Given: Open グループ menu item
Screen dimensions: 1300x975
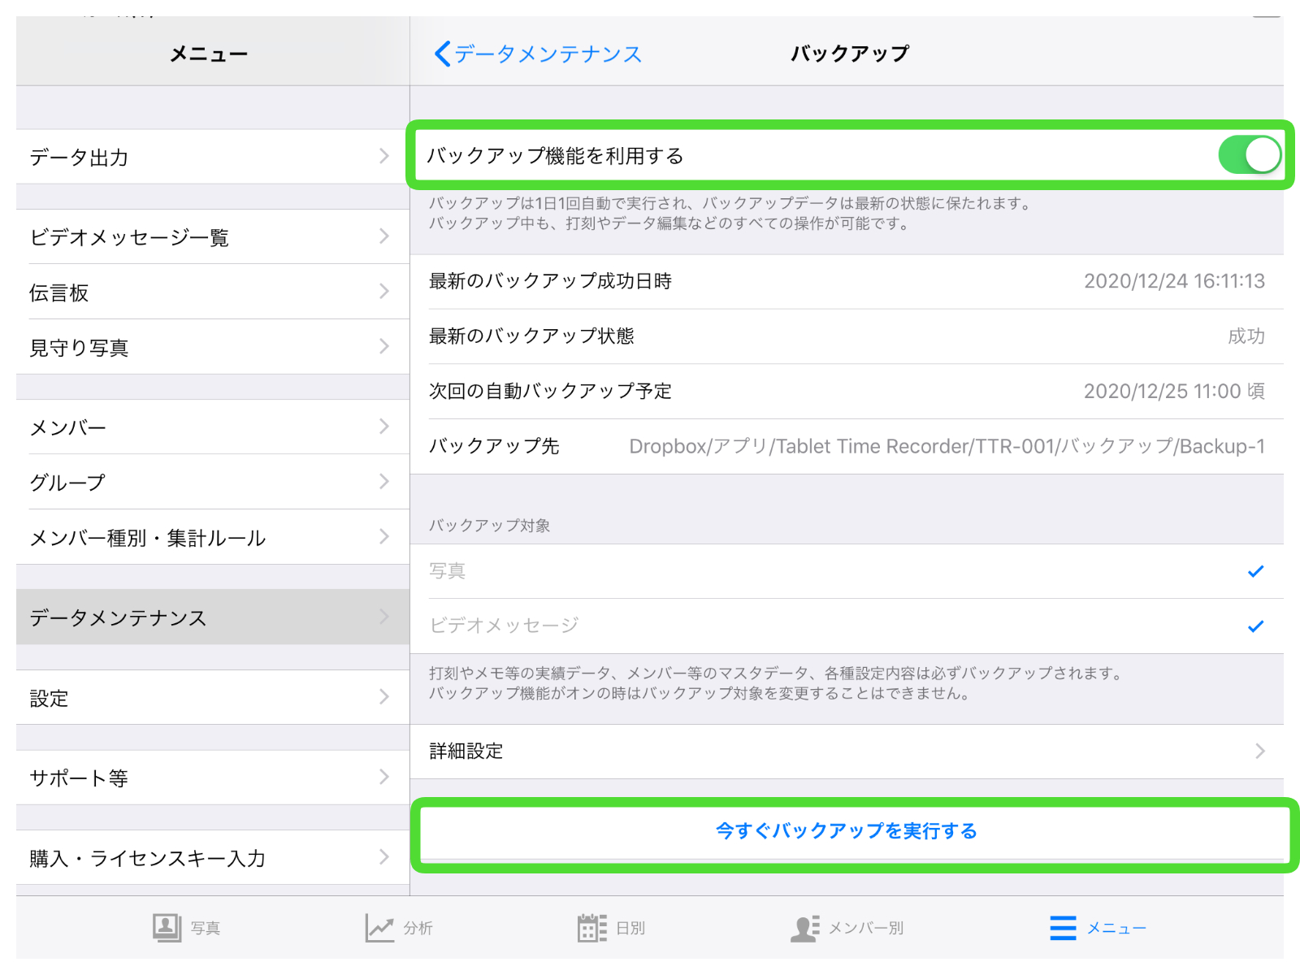Looking at the screenshot, I should pos(213,482).
